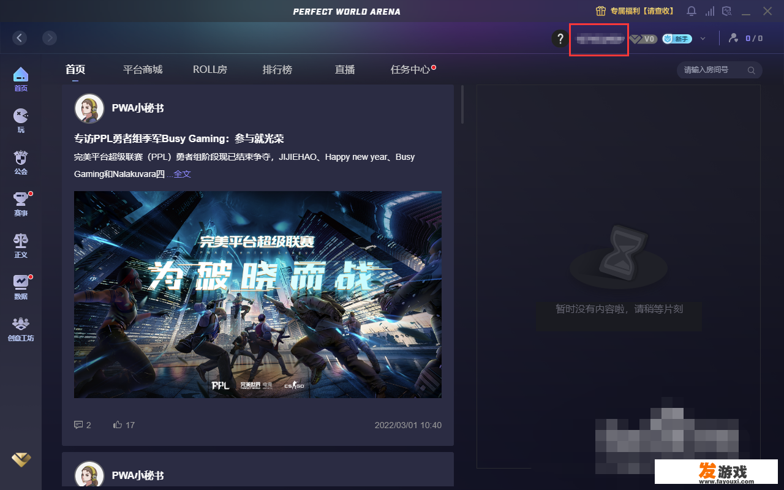Open the 数据 statistics section in sidebar
Image resolution: width=784 pixels, height=490 pixels.
21,287
